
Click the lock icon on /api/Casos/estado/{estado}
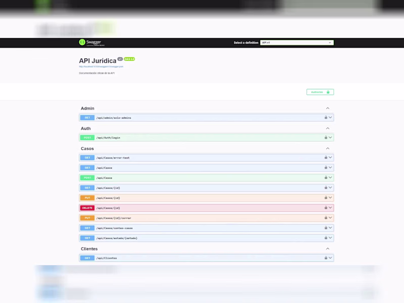click(326, 238)
